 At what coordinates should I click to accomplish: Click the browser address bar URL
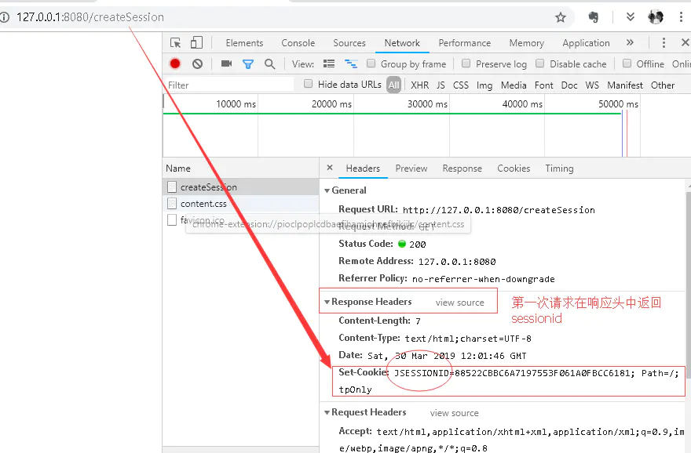point(90,17)
